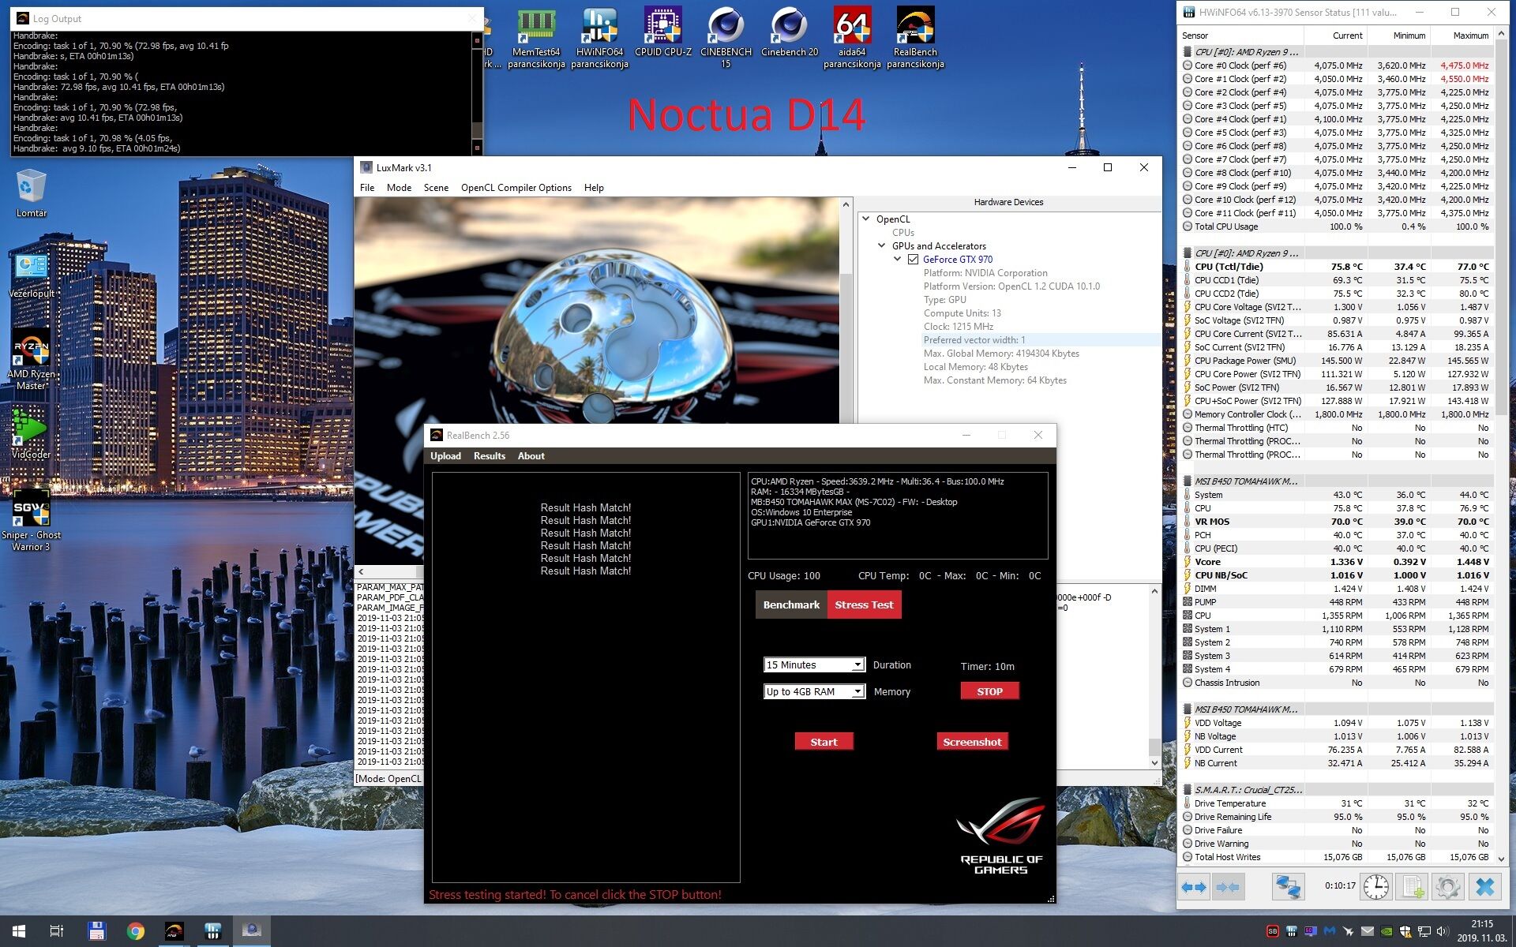The image size is (1516, 947).
Task: Click HWiNFO Maximum column header
Action: pos(1462,36)
